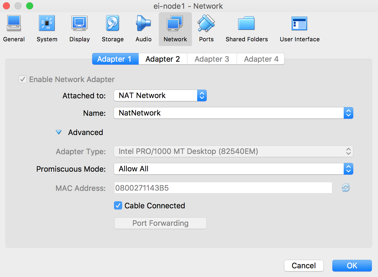Click the red close window button
The height and width of the screenshot is (277, 378).
6,6
